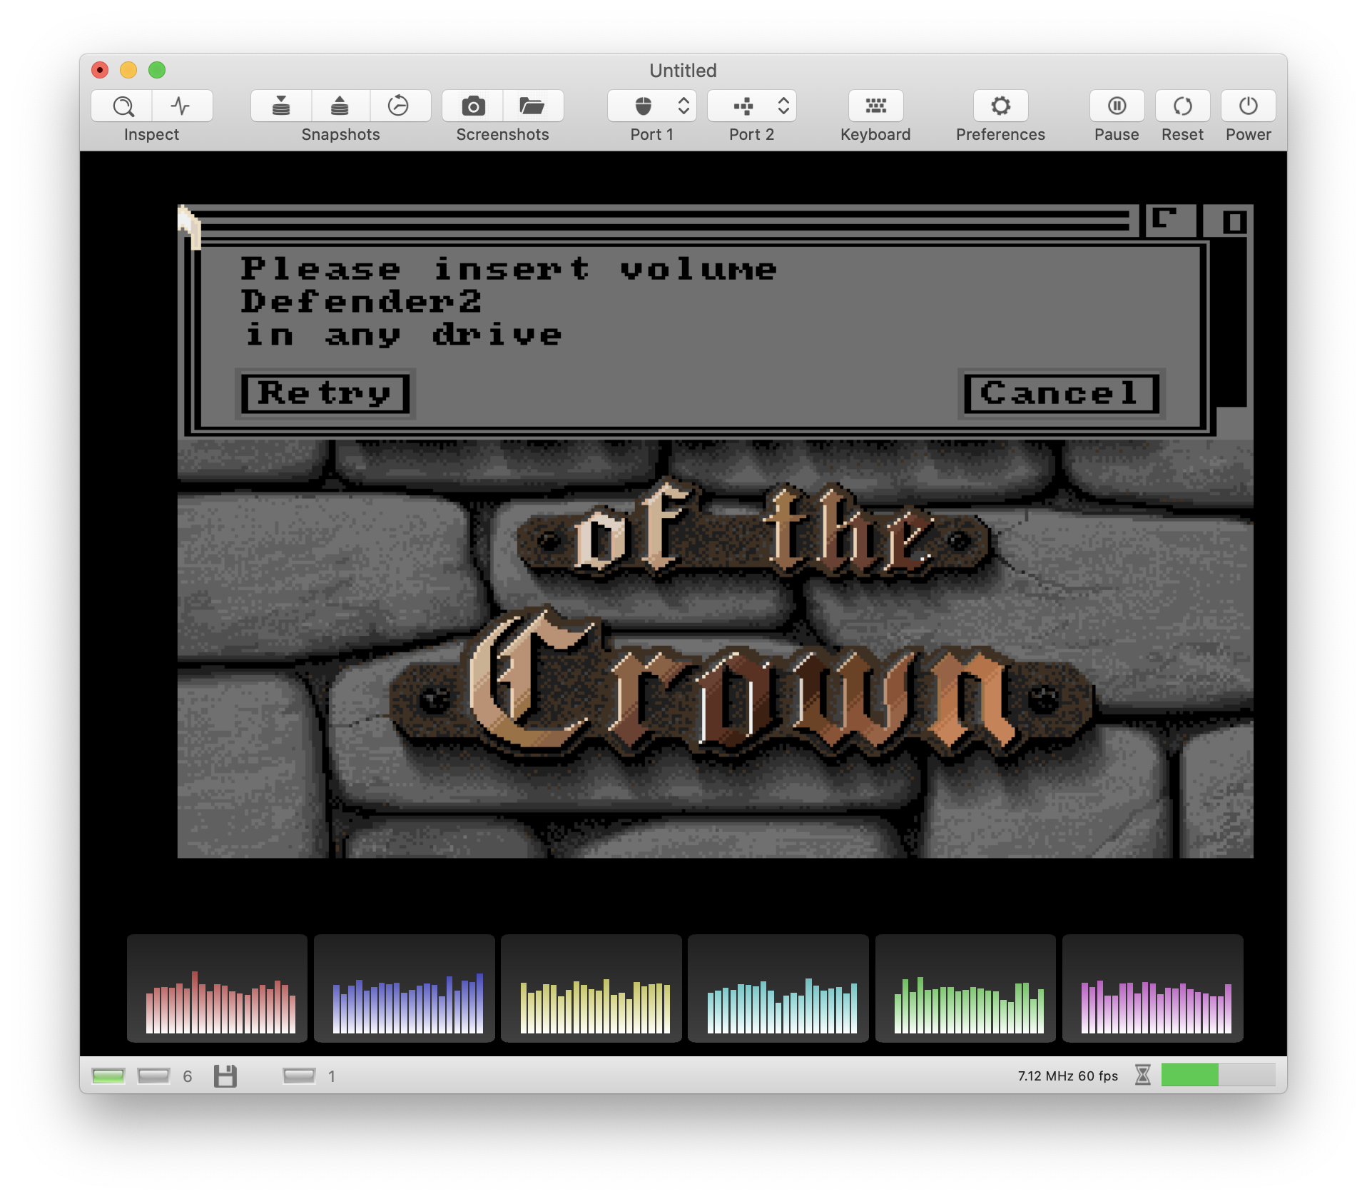The width and height of the screenshot is (1367, 1199).
Task: Take a snapshot with the download-stack icon
Action: tap(281, 106)
